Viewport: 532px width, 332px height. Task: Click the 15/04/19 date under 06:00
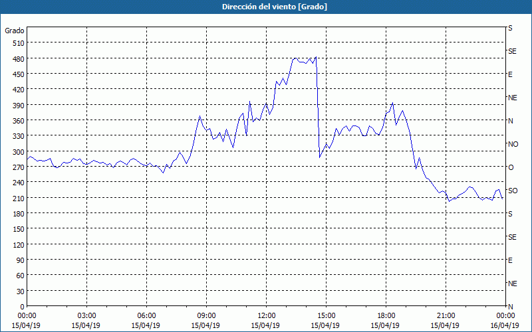click(x=146, y=325)
